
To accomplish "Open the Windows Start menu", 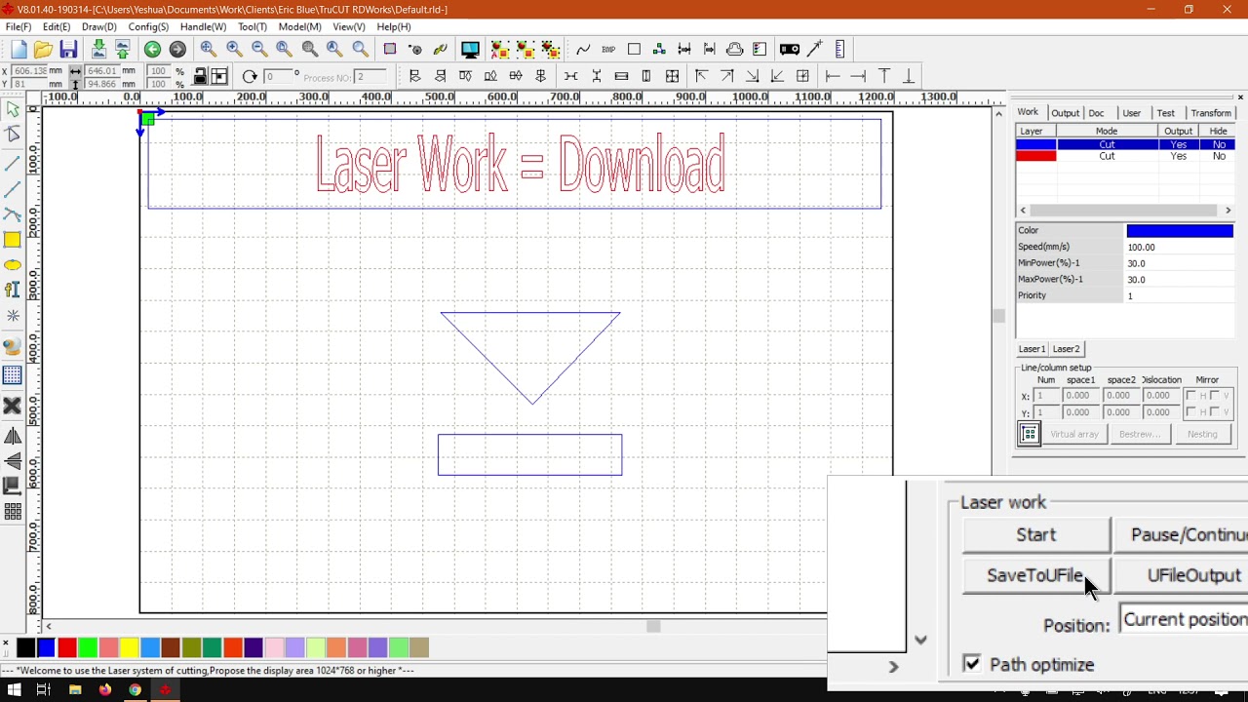I will point(15,690).
